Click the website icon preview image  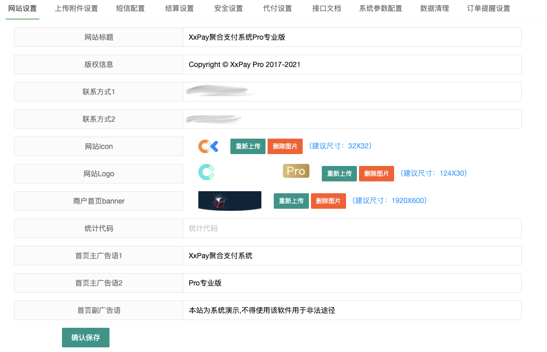[x=207, y=146]
